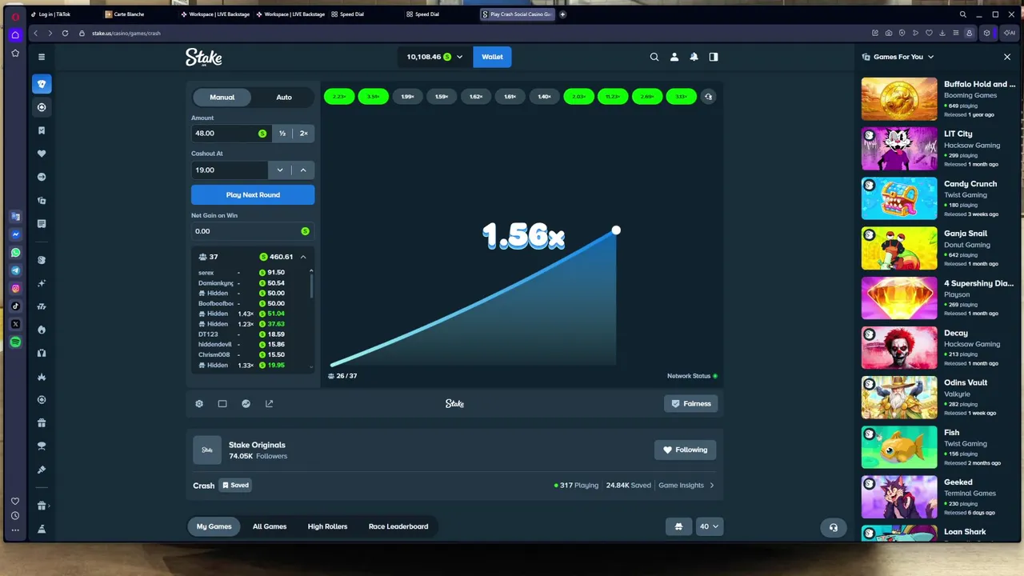Go back using the browser back arrow
The width and height of the screenshot is (1024, 576).
[35, 33]
